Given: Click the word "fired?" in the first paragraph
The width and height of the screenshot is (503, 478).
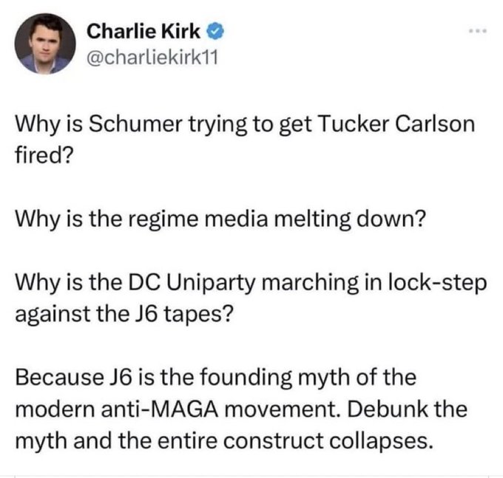Looking at the screenshot, I should tap(42, 157).
